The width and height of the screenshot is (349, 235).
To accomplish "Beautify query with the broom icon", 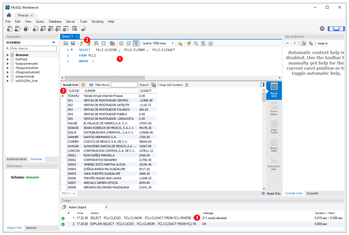I will pyautogui.click(x=189, y=43).
